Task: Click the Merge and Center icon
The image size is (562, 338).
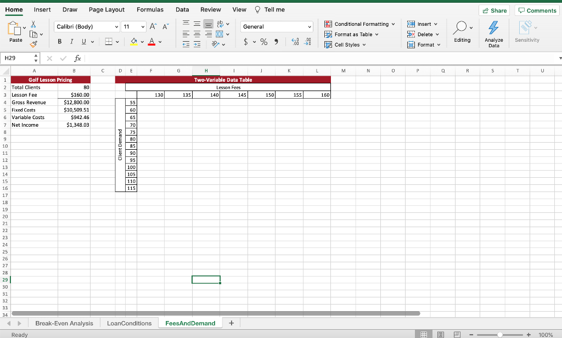Action: (220, 34)
